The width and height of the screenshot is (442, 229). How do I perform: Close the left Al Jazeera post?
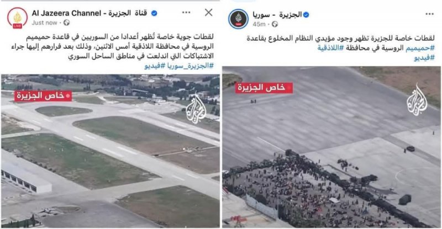click(209, 12)
